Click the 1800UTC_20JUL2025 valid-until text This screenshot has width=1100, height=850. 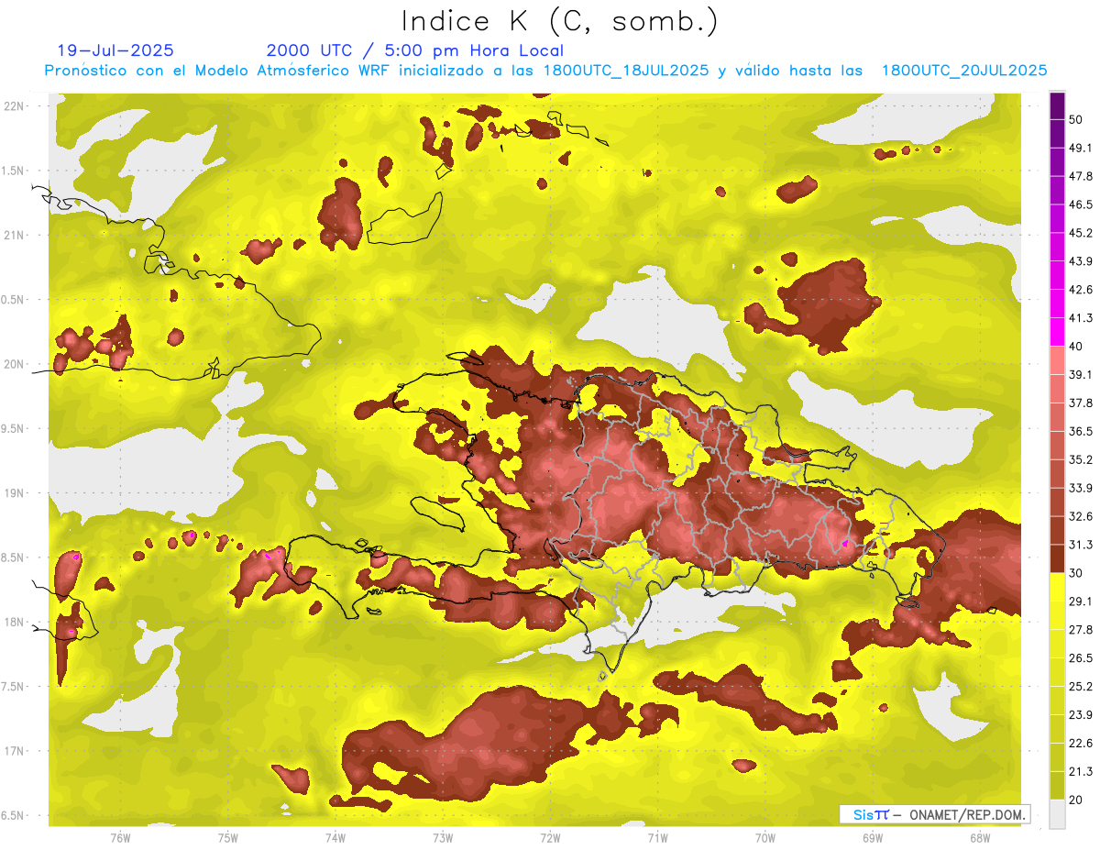tap(963, 71)
